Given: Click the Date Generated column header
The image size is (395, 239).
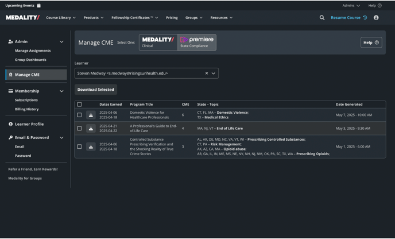Looking at the screenshot, I should [349, 105].
